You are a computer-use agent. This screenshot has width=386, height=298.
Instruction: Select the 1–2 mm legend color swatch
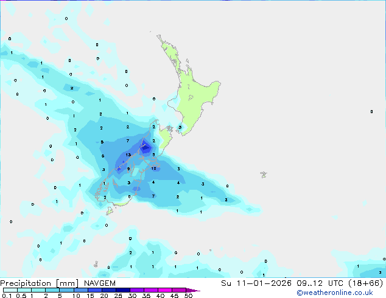click(x=38, y=290)
